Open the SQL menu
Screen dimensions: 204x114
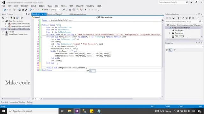pyautogui.click(x=57, y=6)
